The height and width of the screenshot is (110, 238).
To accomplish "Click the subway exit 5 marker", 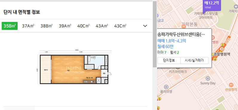I will (159, 99).
